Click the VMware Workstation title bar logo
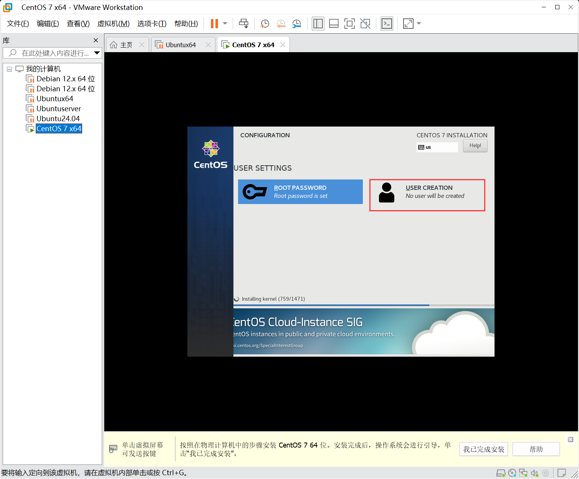Screen dimensions: 579x479 8,7
